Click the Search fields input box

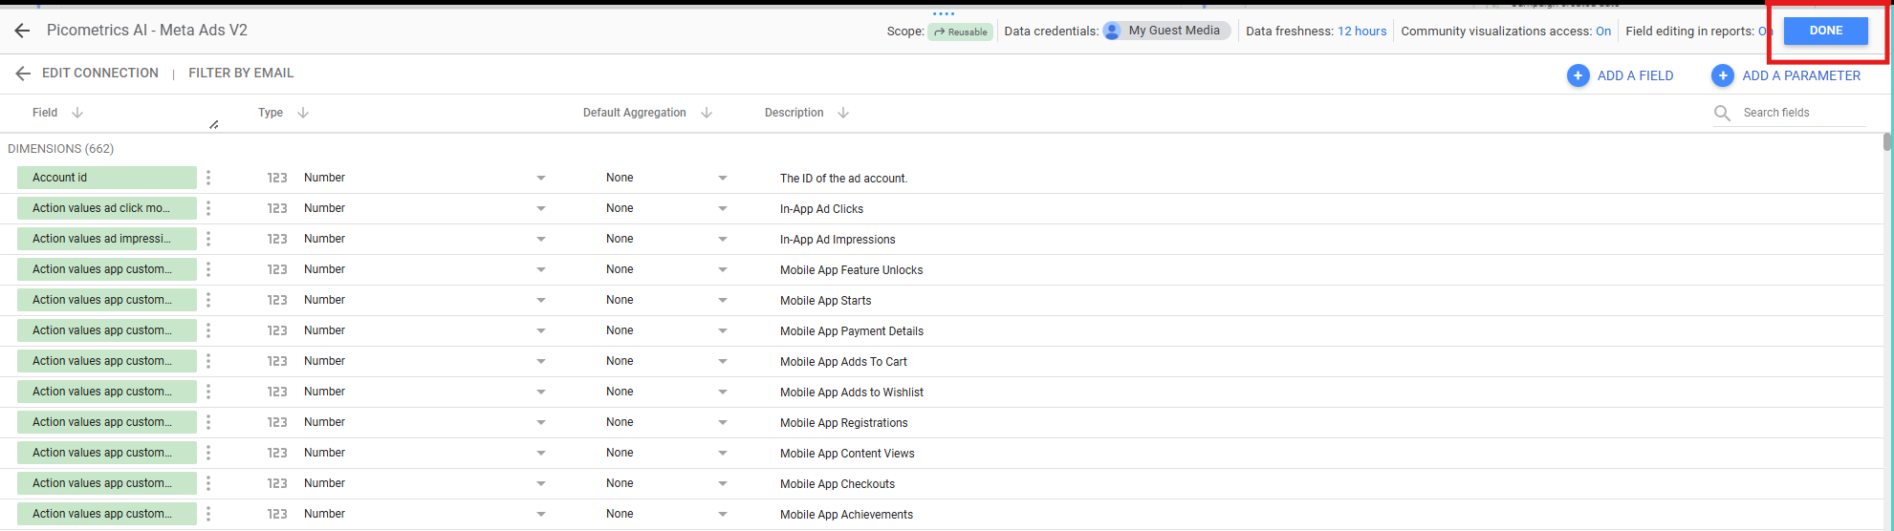(1801, 113)
